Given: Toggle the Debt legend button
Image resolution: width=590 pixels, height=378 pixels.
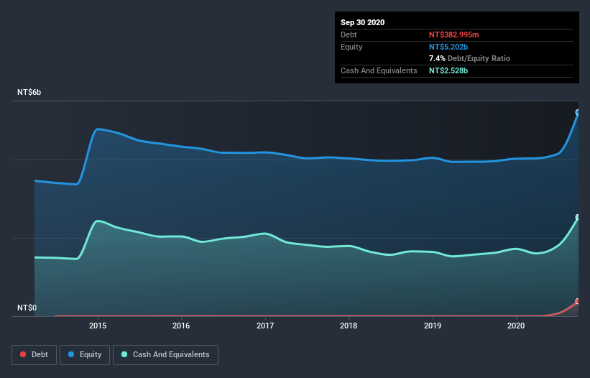Looking at the screenshot, I should 34,355.
